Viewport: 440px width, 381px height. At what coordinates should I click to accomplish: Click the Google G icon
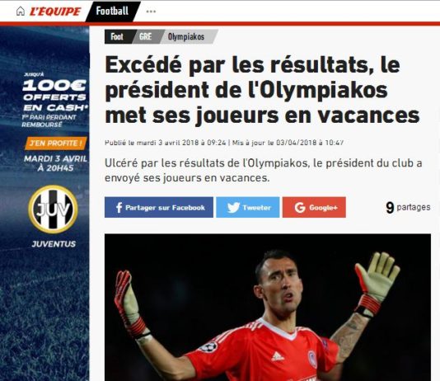(x=300, y=208)
